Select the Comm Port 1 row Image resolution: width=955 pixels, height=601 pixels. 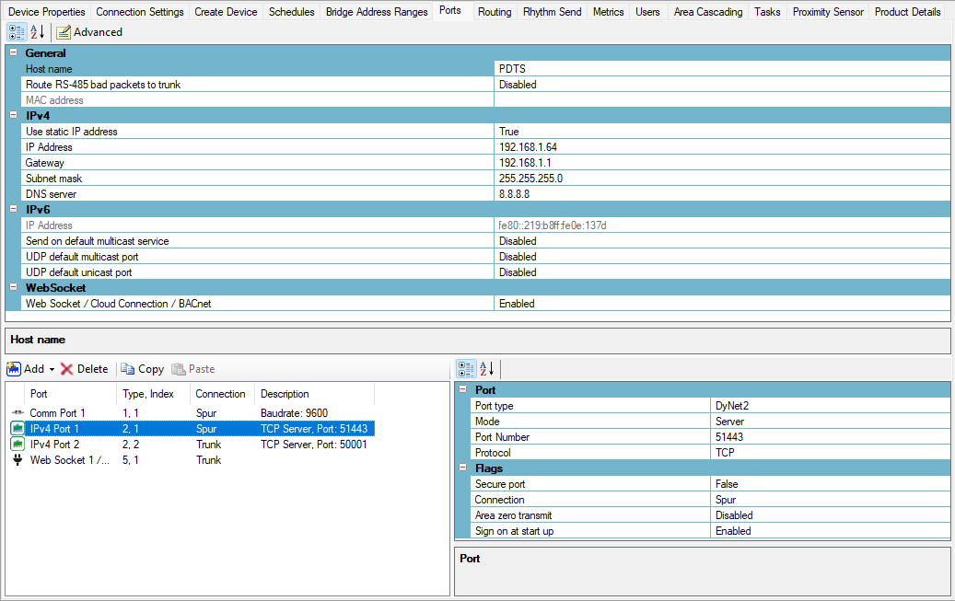click(57, 413)
